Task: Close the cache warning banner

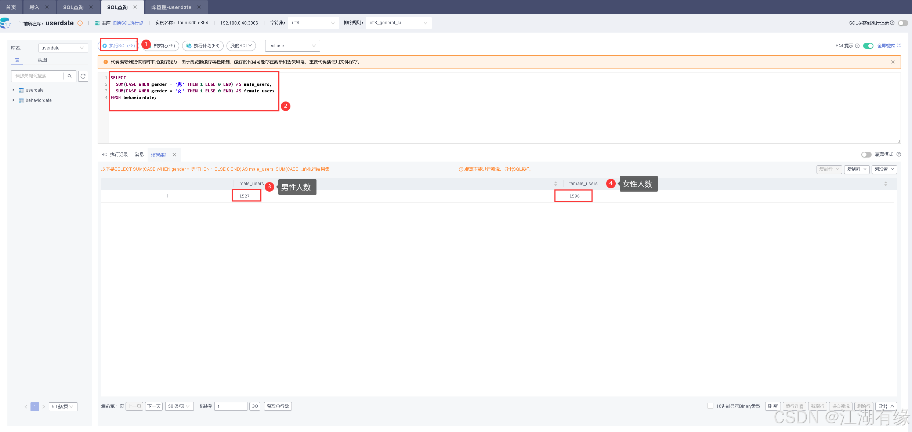Action: pyautogui.click(x=893, y=62)
